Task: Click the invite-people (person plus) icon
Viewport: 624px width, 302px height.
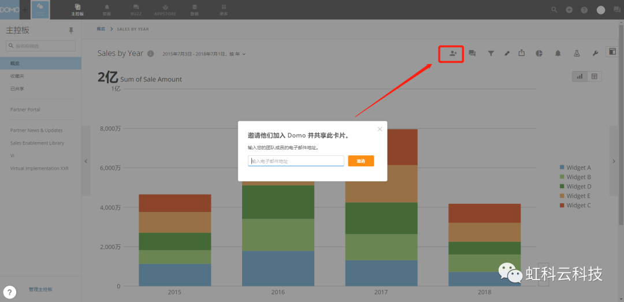Action: 454,53
